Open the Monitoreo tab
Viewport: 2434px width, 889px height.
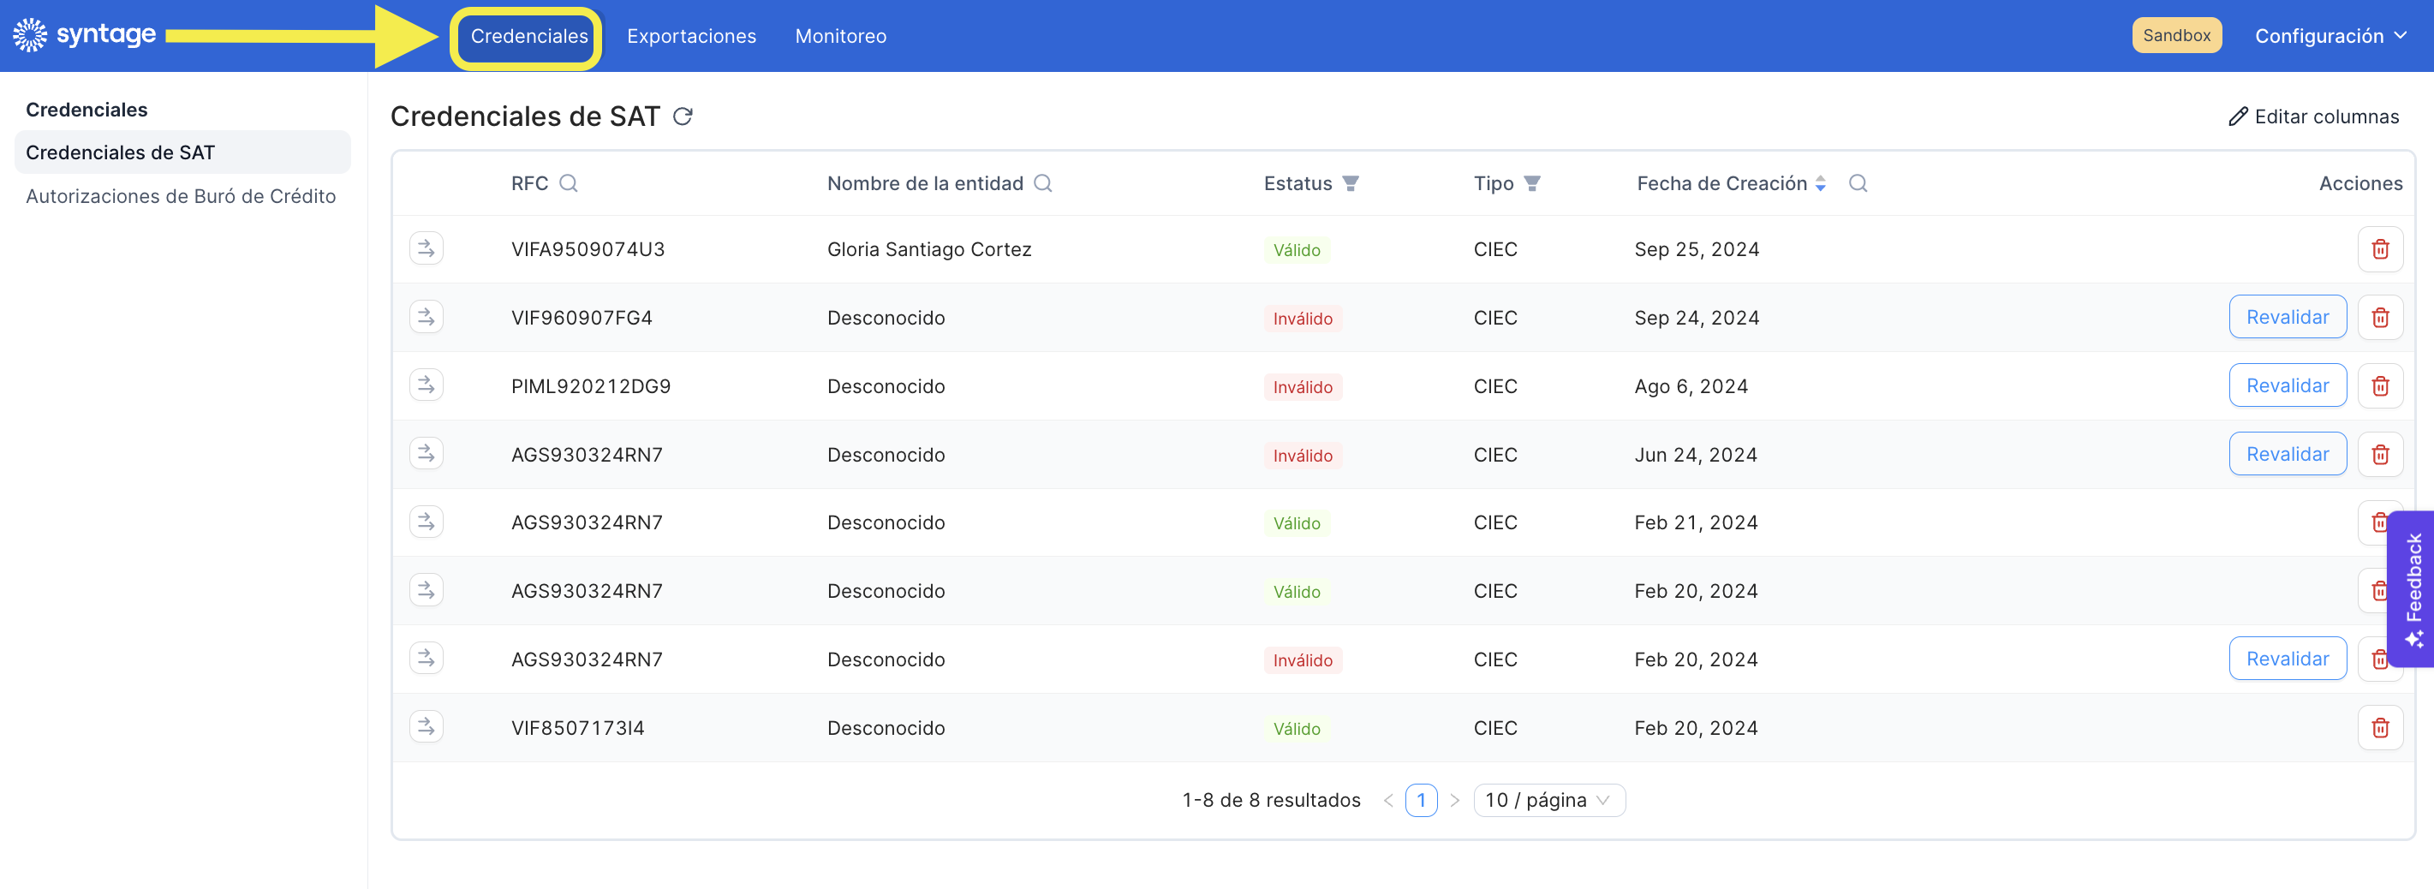pyautogui.click(x=840, y=36)
